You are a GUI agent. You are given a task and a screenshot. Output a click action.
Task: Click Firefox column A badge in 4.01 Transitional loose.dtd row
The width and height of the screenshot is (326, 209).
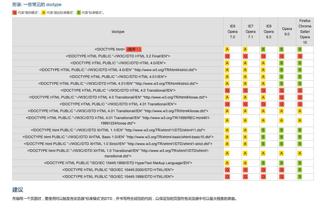[x=300, y=111]
